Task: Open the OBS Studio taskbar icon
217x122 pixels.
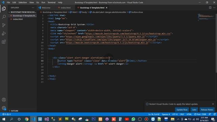Action: (x=140, y=119)
